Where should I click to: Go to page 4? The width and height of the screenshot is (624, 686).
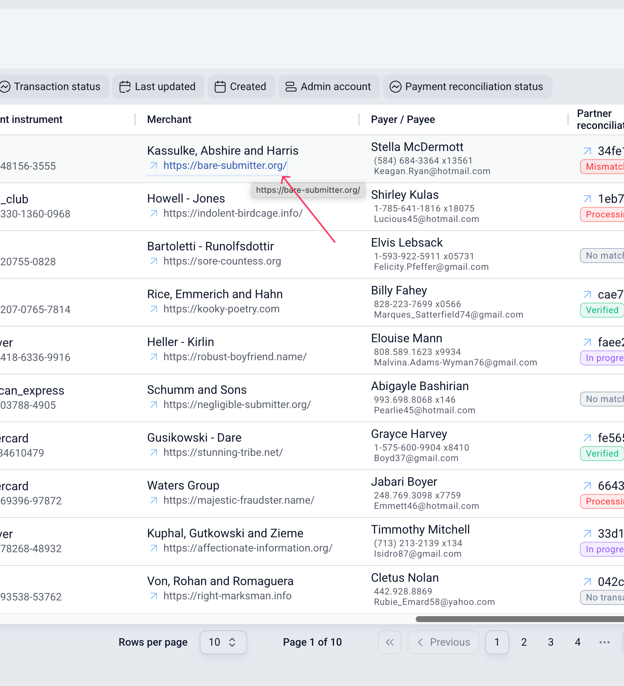click(578, 642)
